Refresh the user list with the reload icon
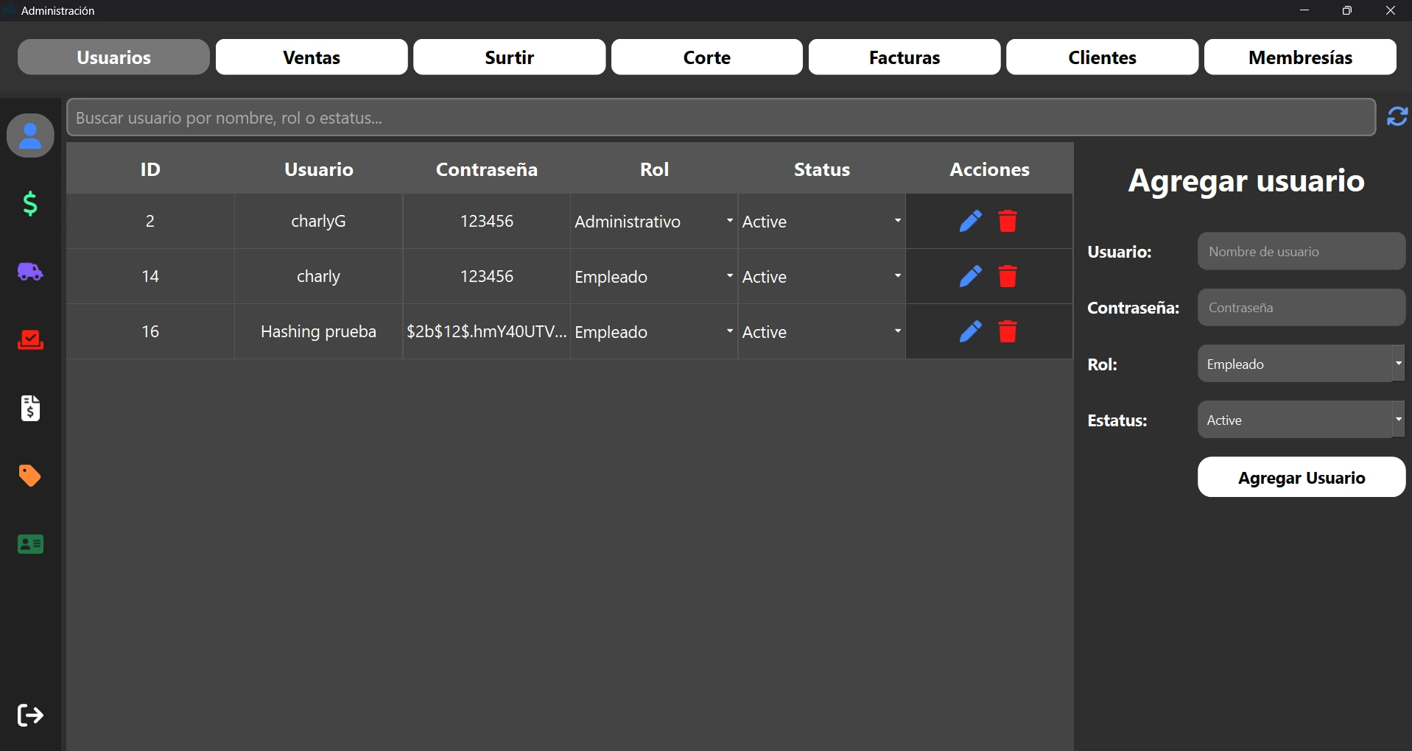This screenshot has height=751, width=1412. tap(1397, 117)
